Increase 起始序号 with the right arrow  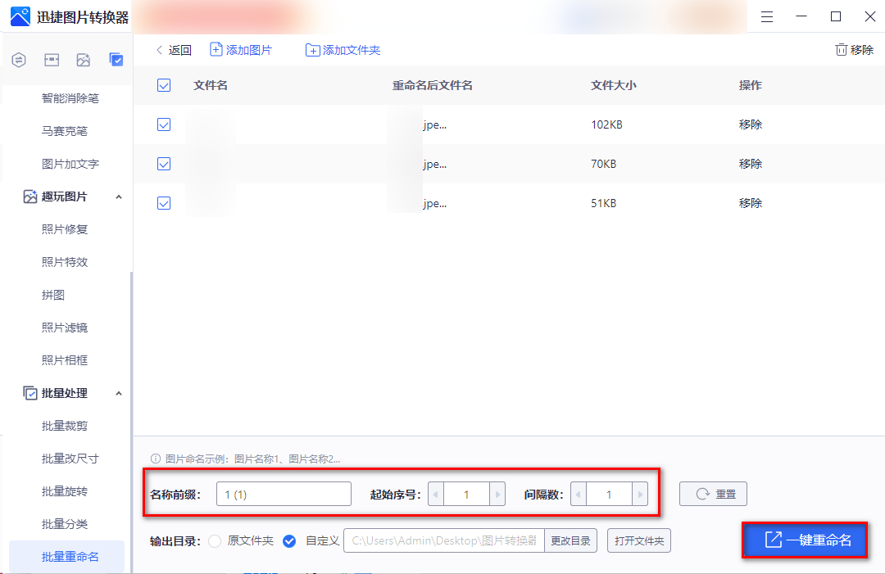(x=497, y=495)
